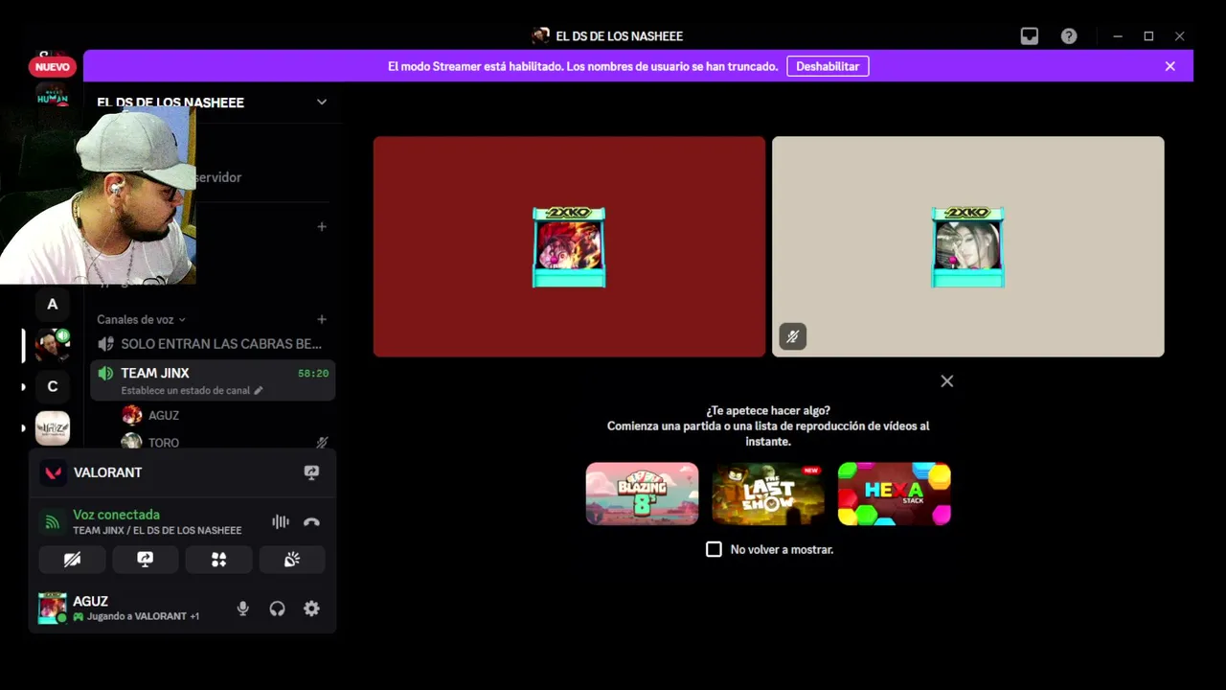This screenshot has height=690, width=1226.
Task: Maximize the Discord window
Action: (1148, 36)
